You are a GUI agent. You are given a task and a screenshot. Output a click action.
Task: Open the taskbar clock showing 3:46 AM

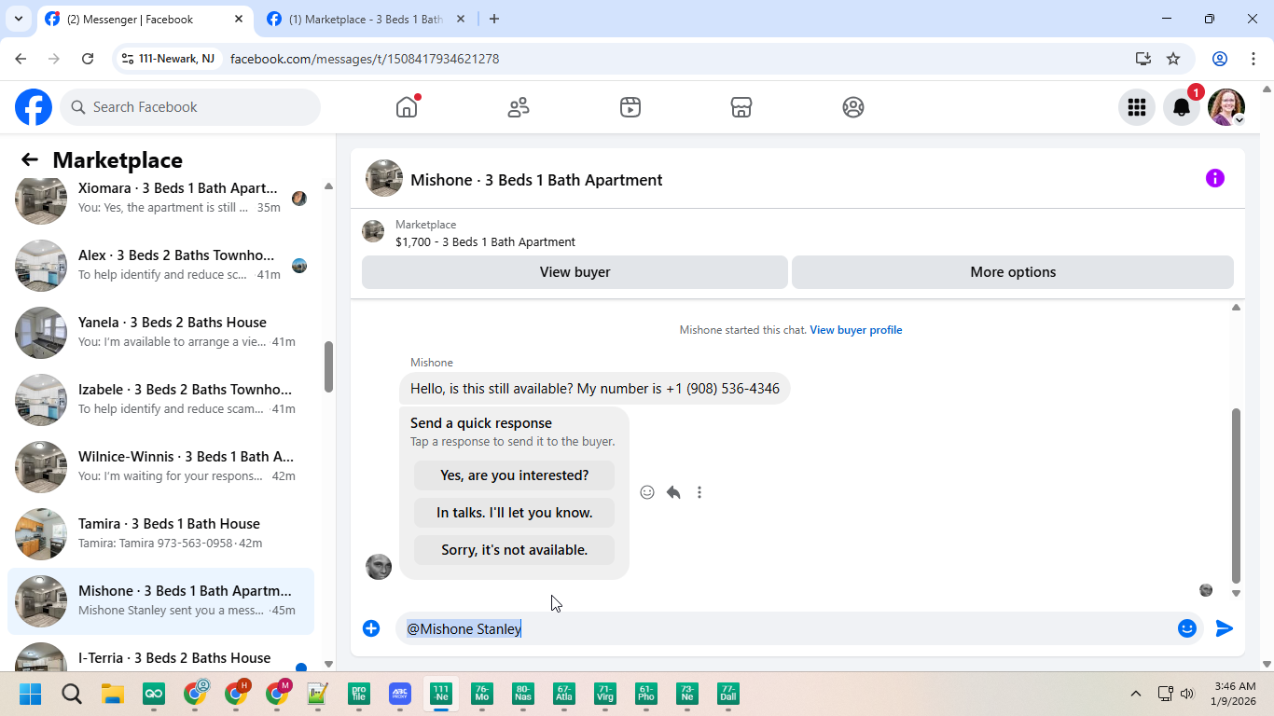point(1234,694)
